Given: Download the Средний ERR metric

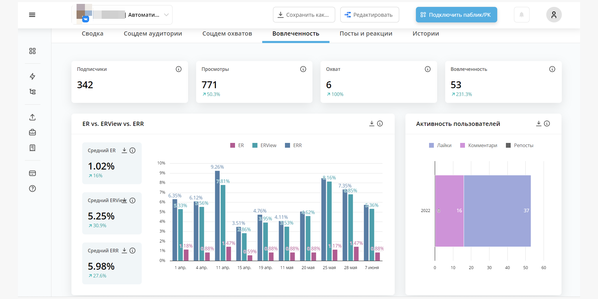Looking at the screenshot, I should coord(124,251).
